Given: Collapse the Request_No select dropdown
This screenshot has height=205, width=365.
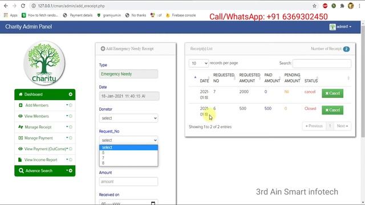Looking at the screenshot, I should click(x=128, y=140).
